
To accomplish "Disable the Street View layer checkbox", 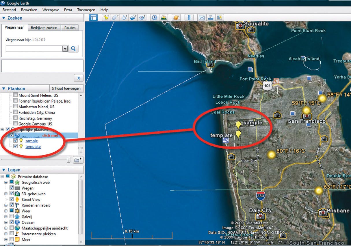I will (x=12, y=199).
